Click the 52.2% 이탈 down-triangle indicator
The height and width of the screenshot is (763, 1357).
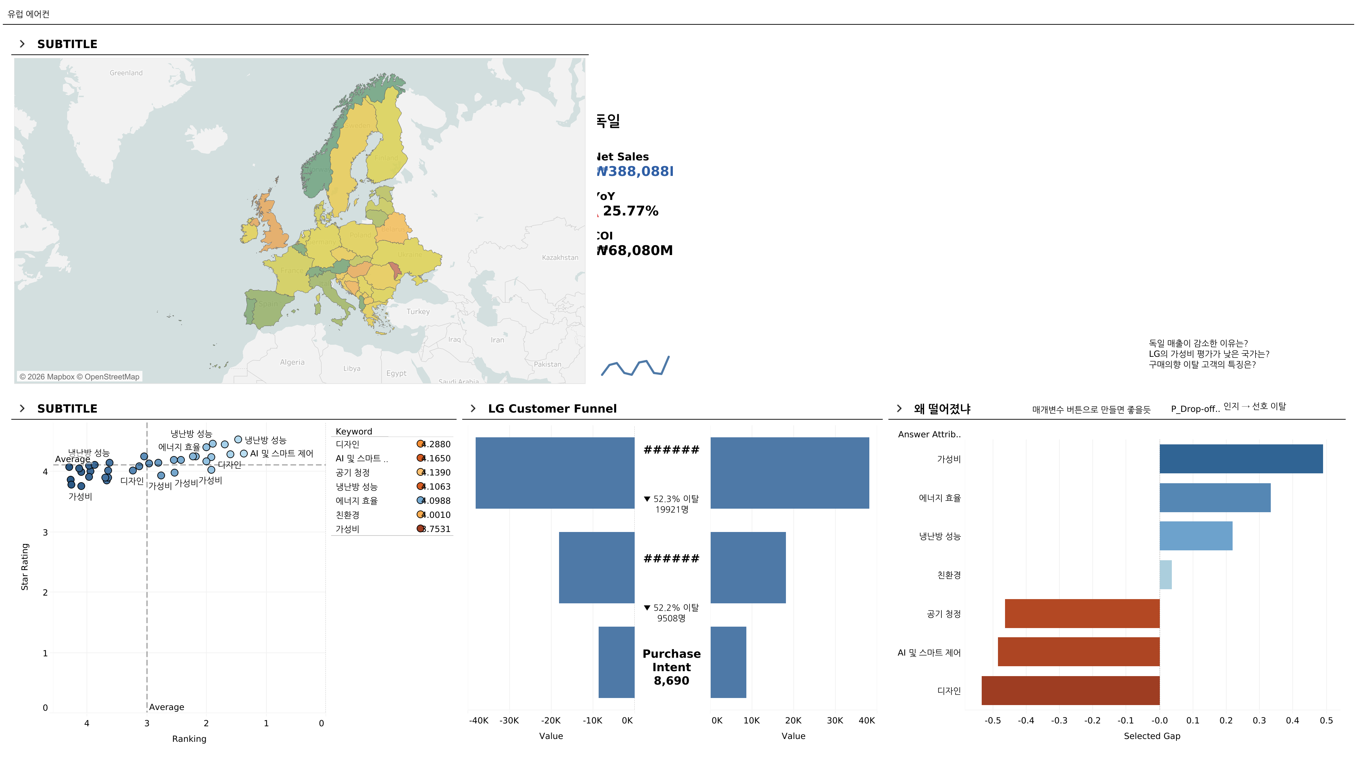point(647,608)
